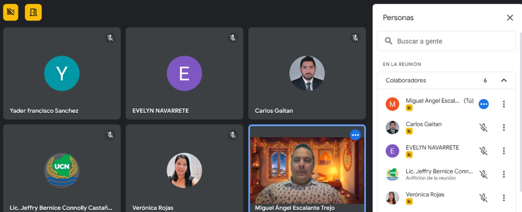Click the yellow crossed-out building icon at top left

pos(11,12)
